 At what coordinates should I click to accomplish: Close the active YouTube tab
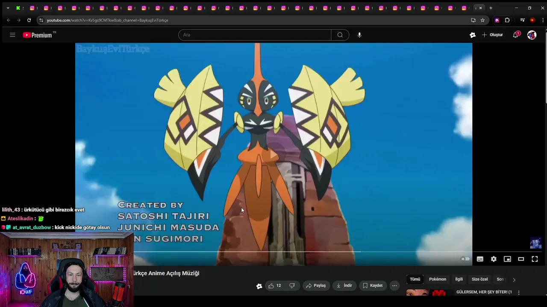[481, 8]
